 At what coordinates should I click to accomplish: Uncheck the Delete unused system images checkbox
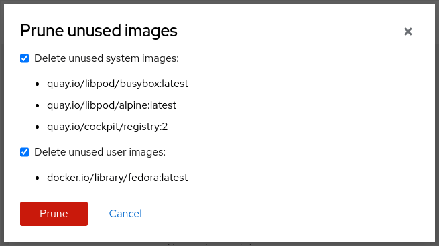point(24,58)
